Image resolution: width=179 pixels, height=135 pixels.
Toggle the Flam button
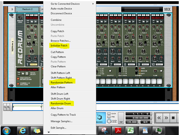161,71
